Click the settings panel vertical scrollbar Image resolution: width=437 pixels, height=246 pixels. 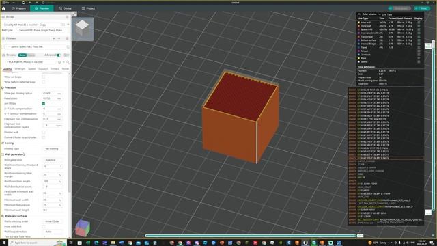pos(70,161)
